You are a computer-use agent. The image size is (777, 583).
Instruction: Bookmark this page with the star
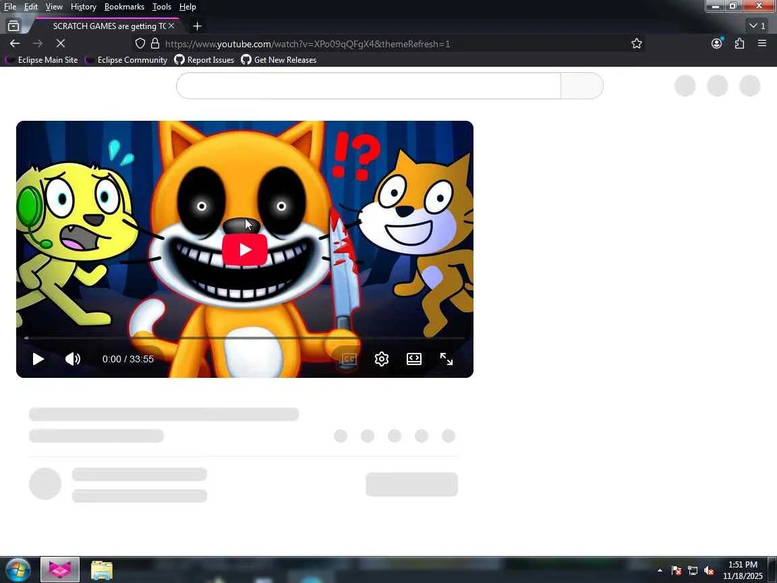coord(637,44)
